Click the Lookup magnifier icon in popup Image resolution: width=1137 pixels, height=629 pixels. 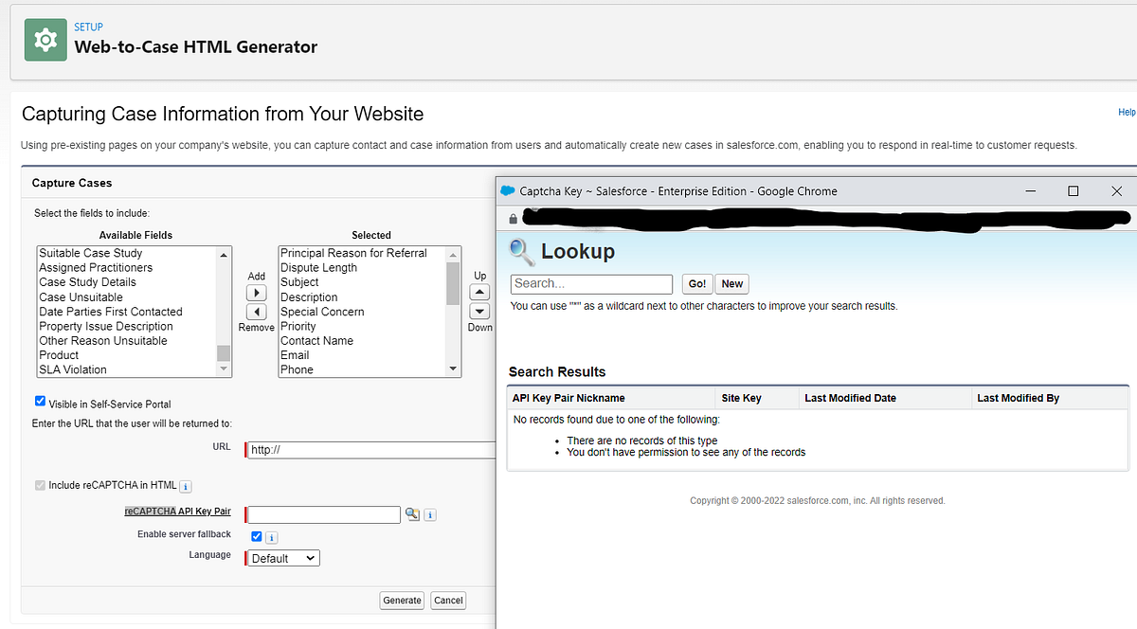pyautogui.click(x=521, y=252)
